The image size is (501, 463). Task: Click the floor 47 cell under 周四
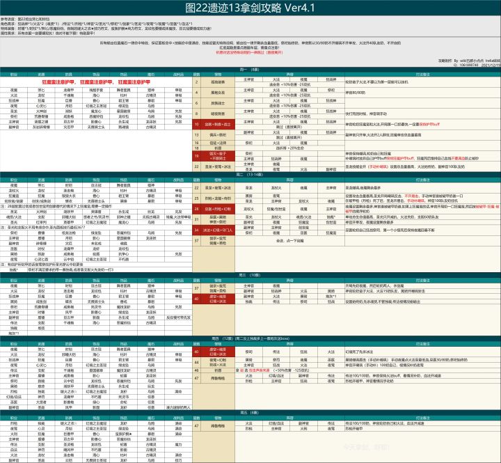(x=197, y=378)
